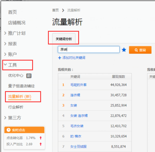Image resolution: width=155 pixels, height=152 pixels.
Task: Open 量子恒道店铺经 in the sidebar
Action: pyautogui.click(x=21, y=86)
